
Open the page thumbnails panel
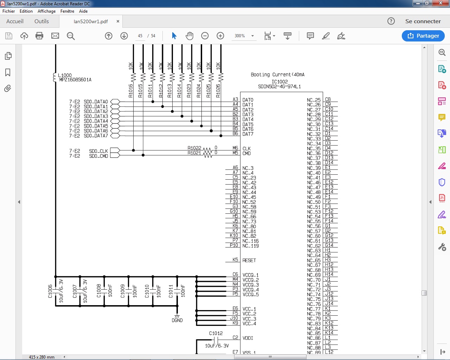8,56
